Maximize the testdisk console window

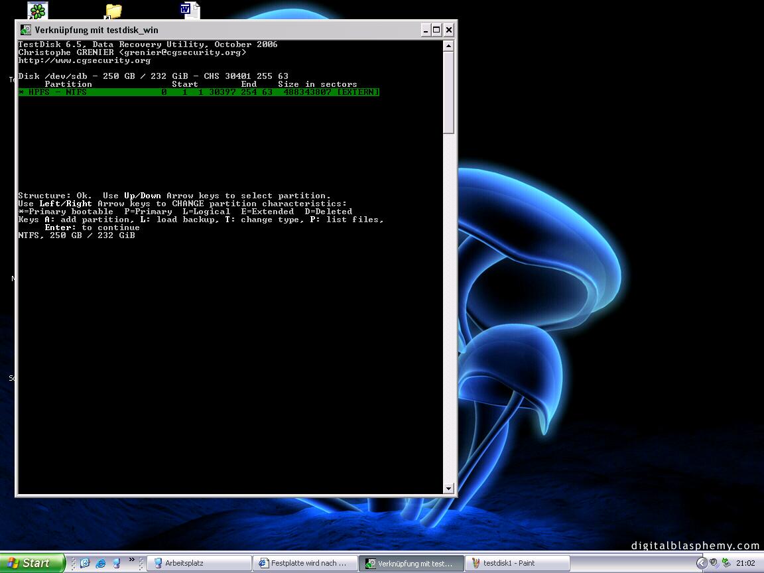[436, 31]
